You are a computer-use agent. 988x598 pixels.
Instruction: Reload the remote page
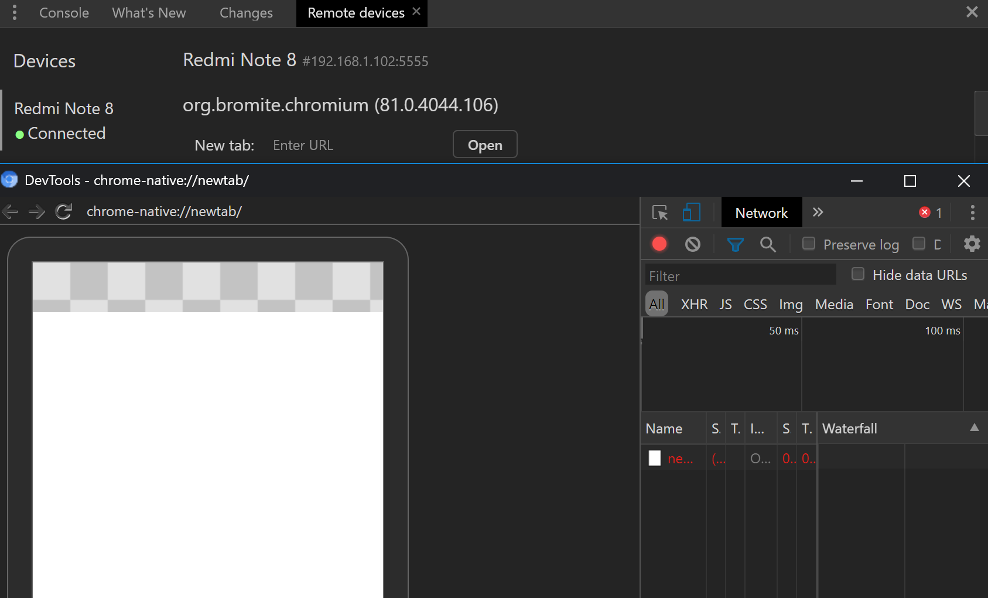(63, 211)
